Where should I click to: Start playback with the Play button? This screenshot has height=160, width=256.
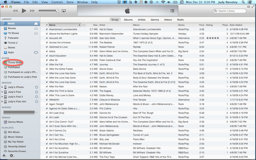pyautogui.click(x=24, y=11)
